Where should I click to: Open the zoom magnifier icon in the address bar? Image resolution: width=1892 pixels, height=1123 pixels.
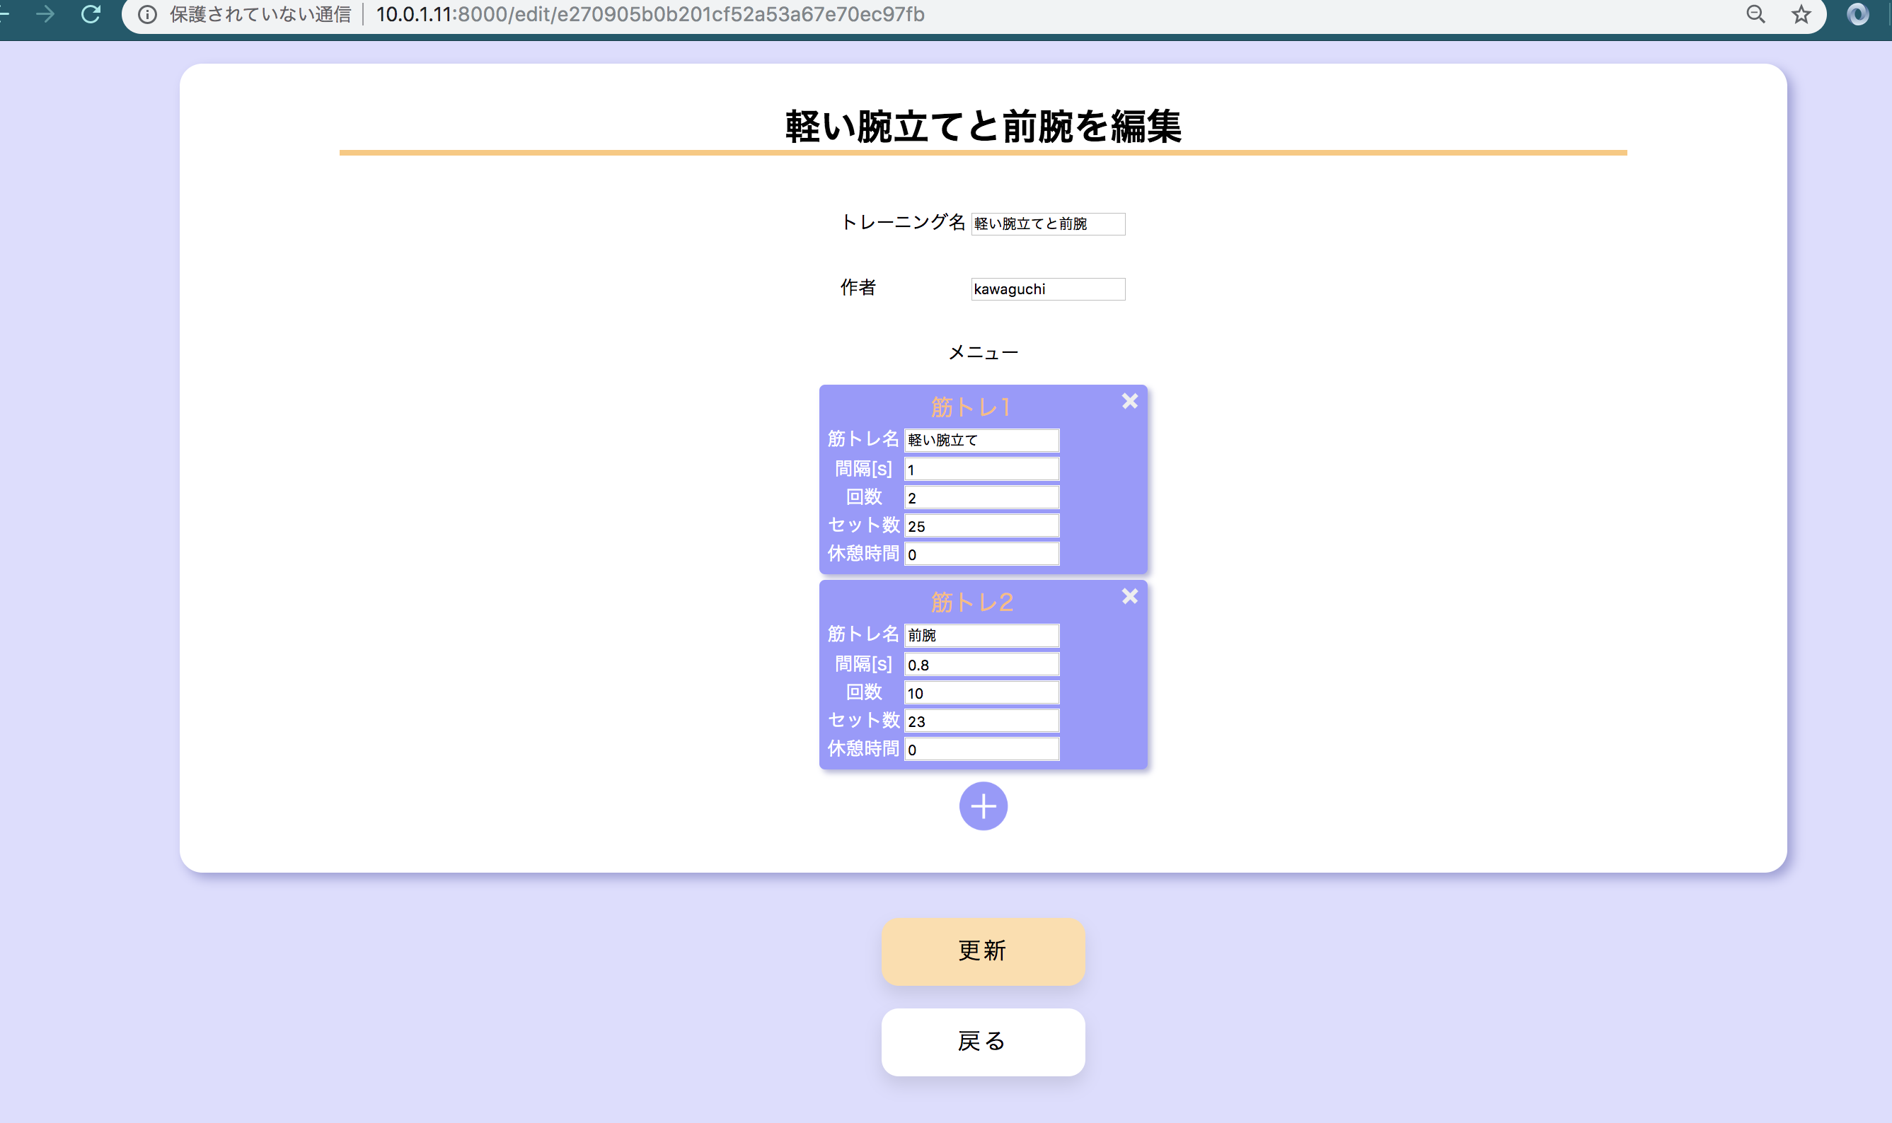[x=1755, y=14]
